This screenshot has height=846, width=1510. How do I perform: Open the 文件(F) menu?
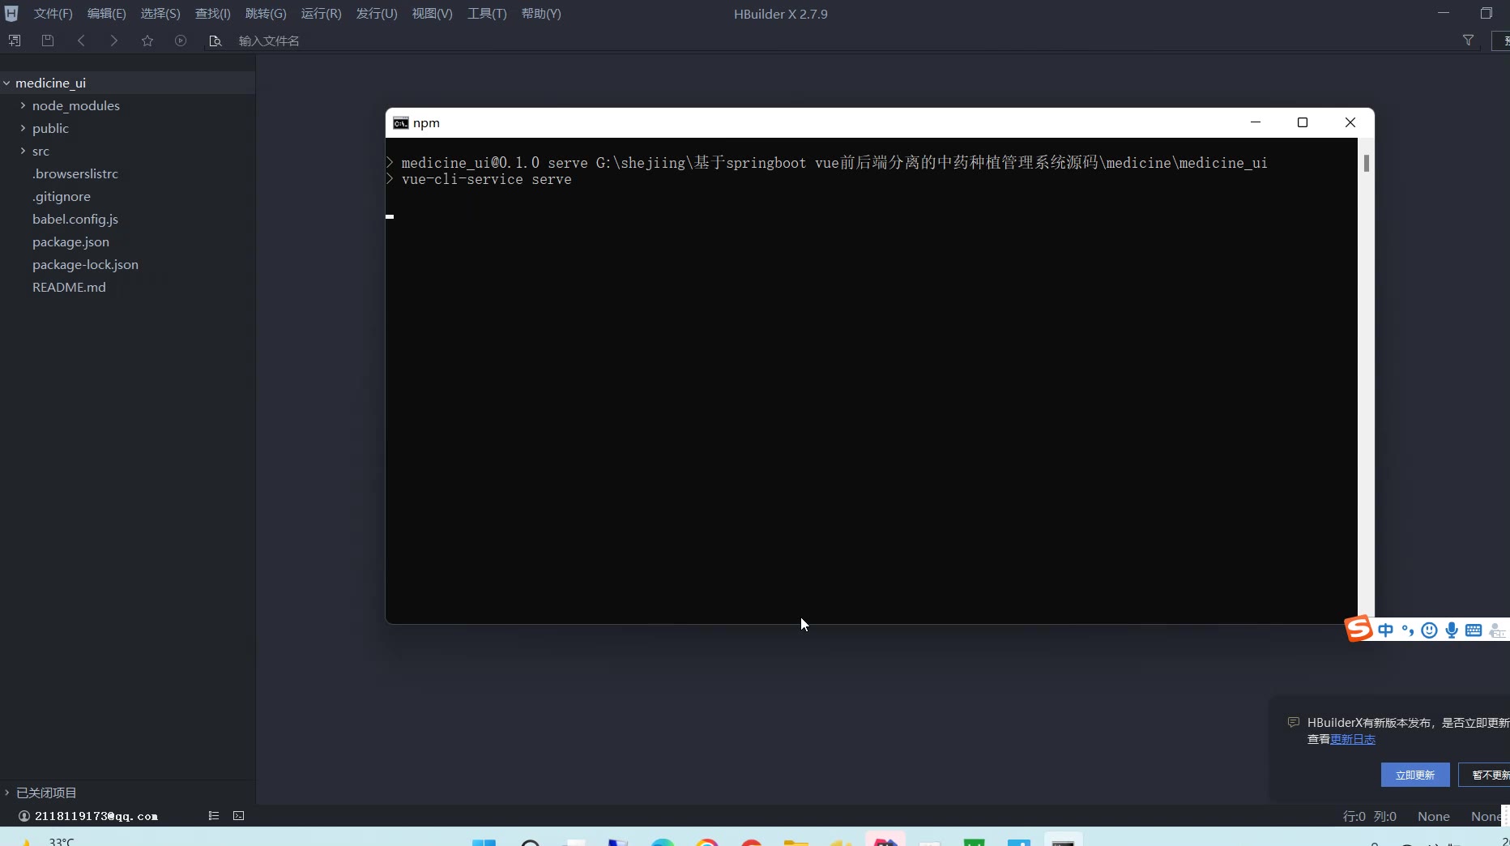click(x=53, y=14)
